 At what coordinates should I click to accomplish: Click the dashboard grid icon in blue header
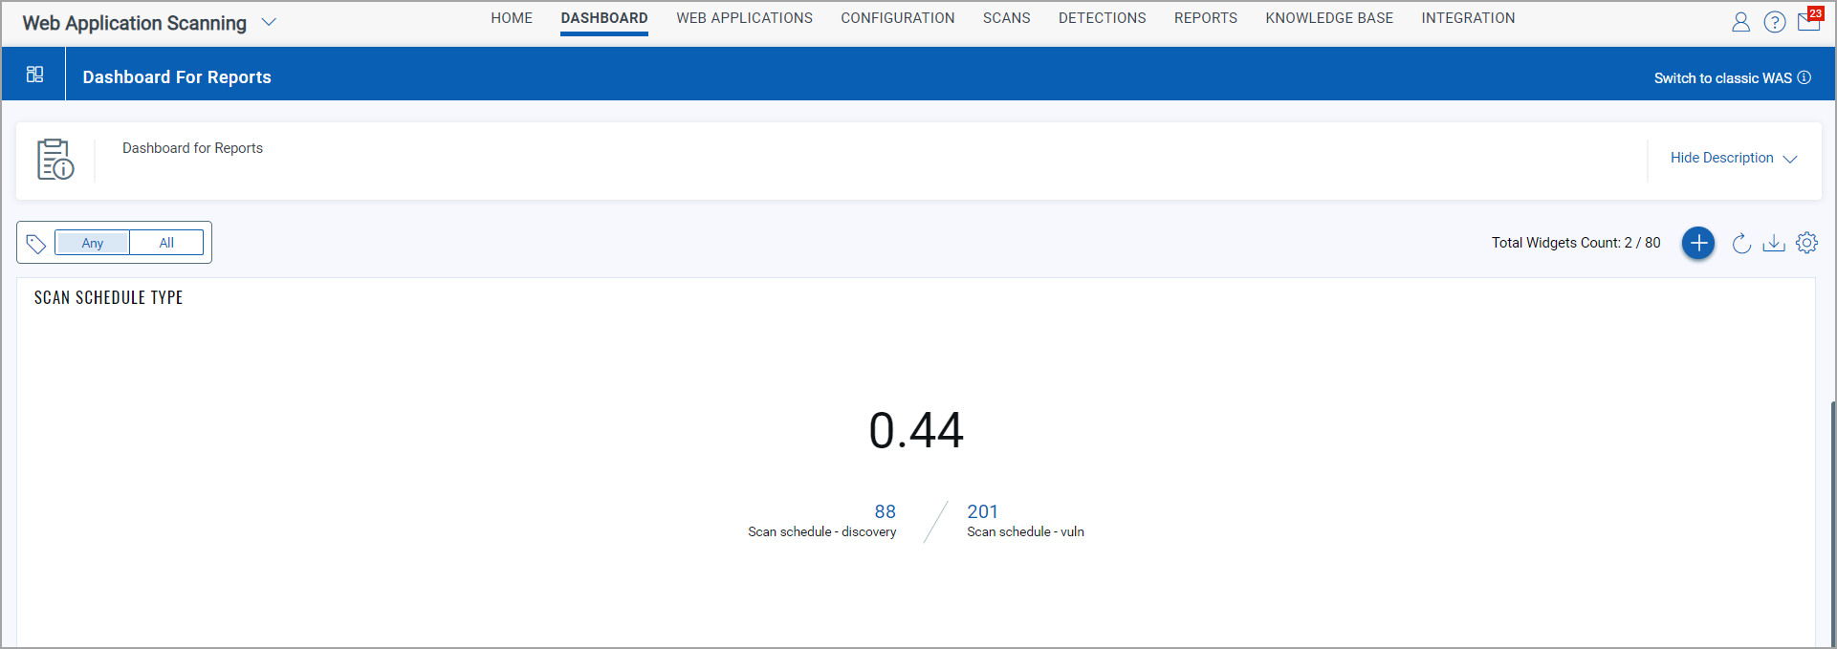pyautogui.click(x=34, y=75)
